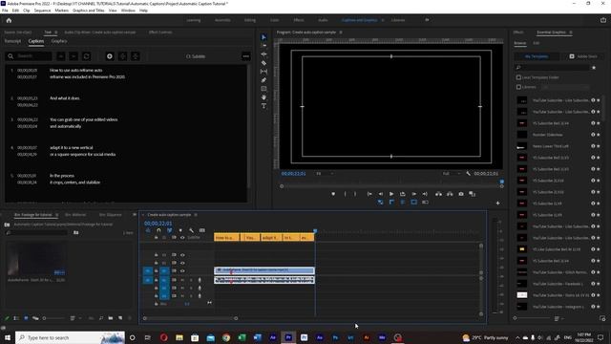Refresh the captions search results
611x344 pixels.
coord(87,56)
